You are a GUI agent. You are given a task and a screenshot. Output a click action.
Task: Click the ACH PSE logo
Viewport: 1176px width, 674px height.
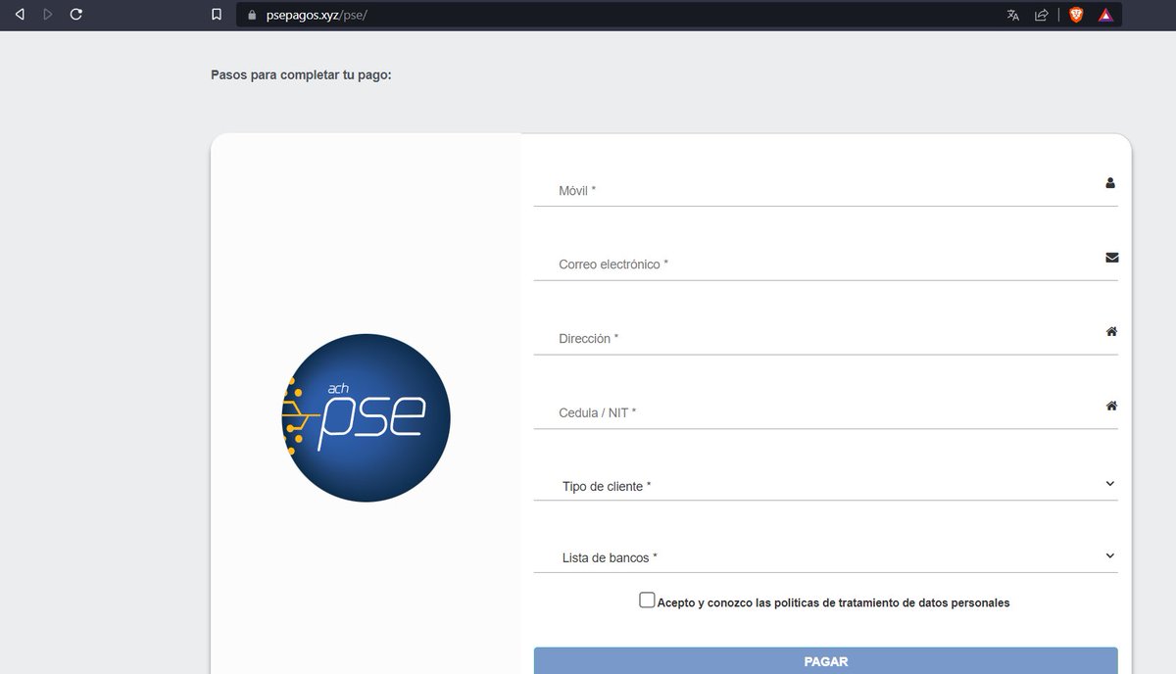pyautogui.click(x=366, y=418)
